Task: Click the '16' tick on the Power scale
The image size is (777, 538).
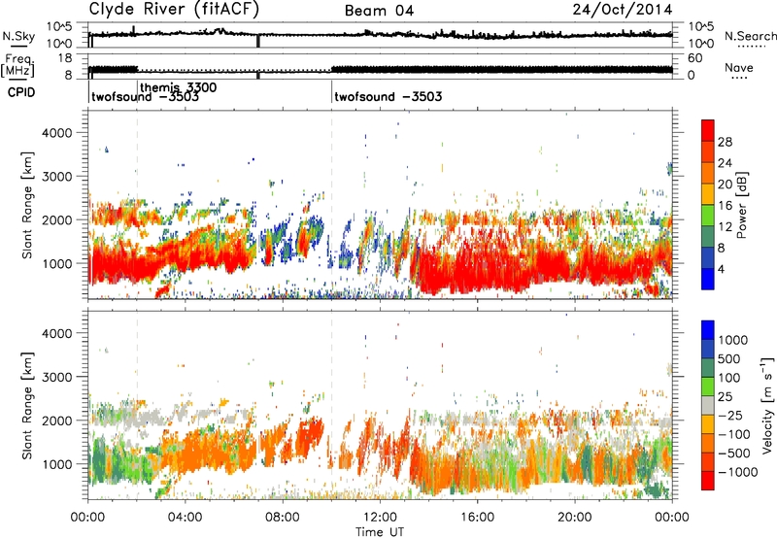Action: click(x=725, y=206)
